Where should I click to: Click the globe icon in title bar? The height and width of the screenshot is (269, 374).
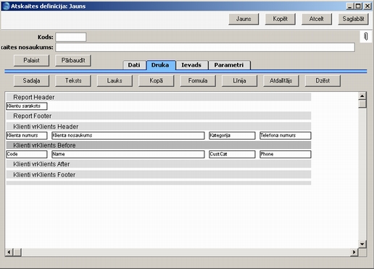click(6, 6)
